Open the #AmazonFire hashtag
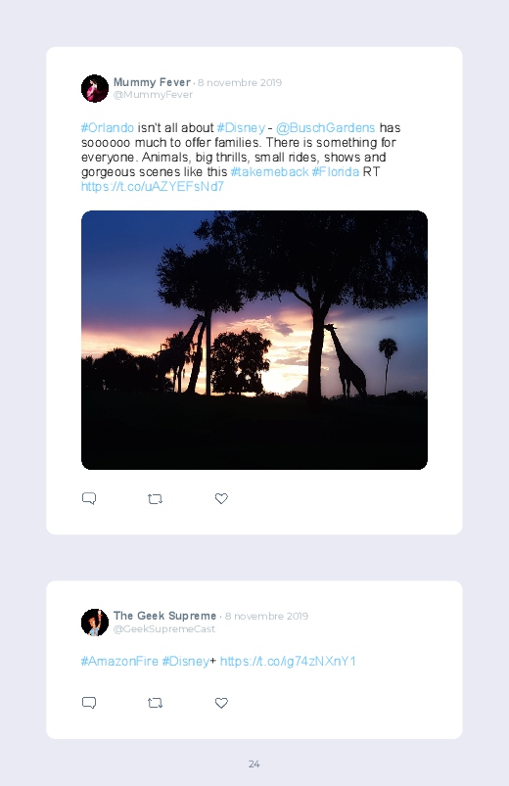This screenshot has height=786, width=509. click(x=119, y=661)
